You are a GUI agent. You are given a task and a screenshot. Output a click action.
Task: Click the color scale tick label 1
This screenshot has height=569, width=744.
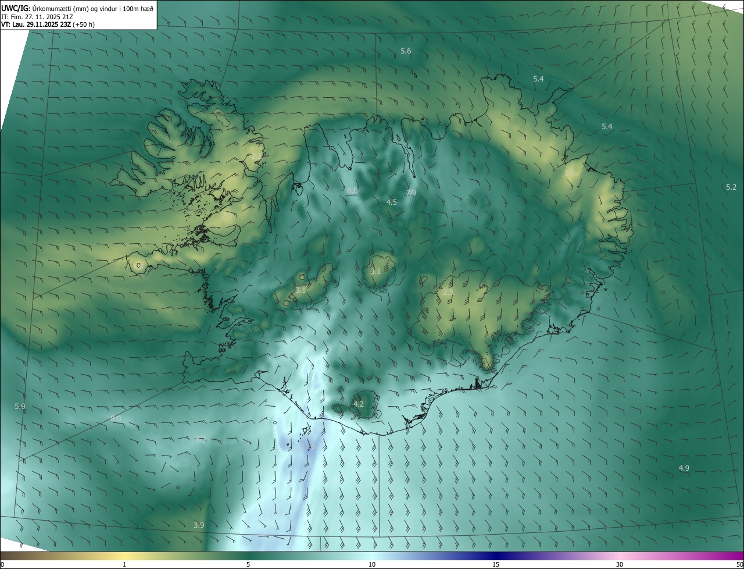(124, 564)
